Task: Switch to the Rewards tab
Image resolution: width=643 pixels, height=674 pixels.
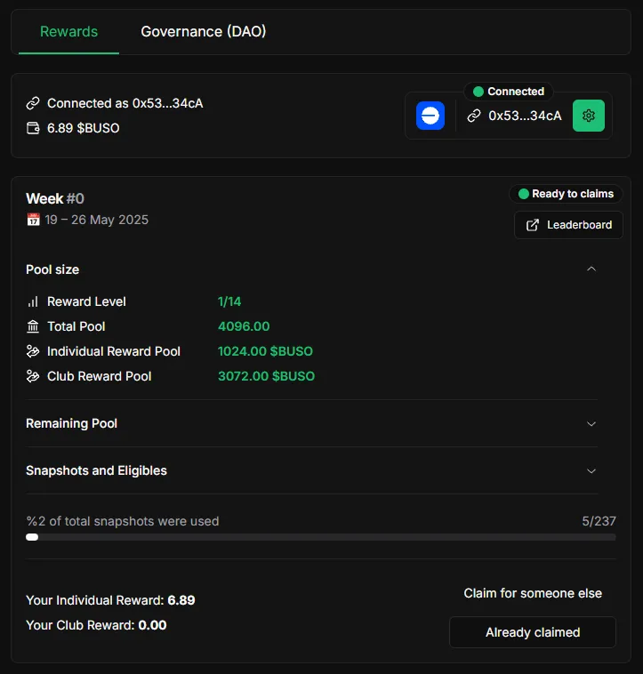Action: coord(68,32)
